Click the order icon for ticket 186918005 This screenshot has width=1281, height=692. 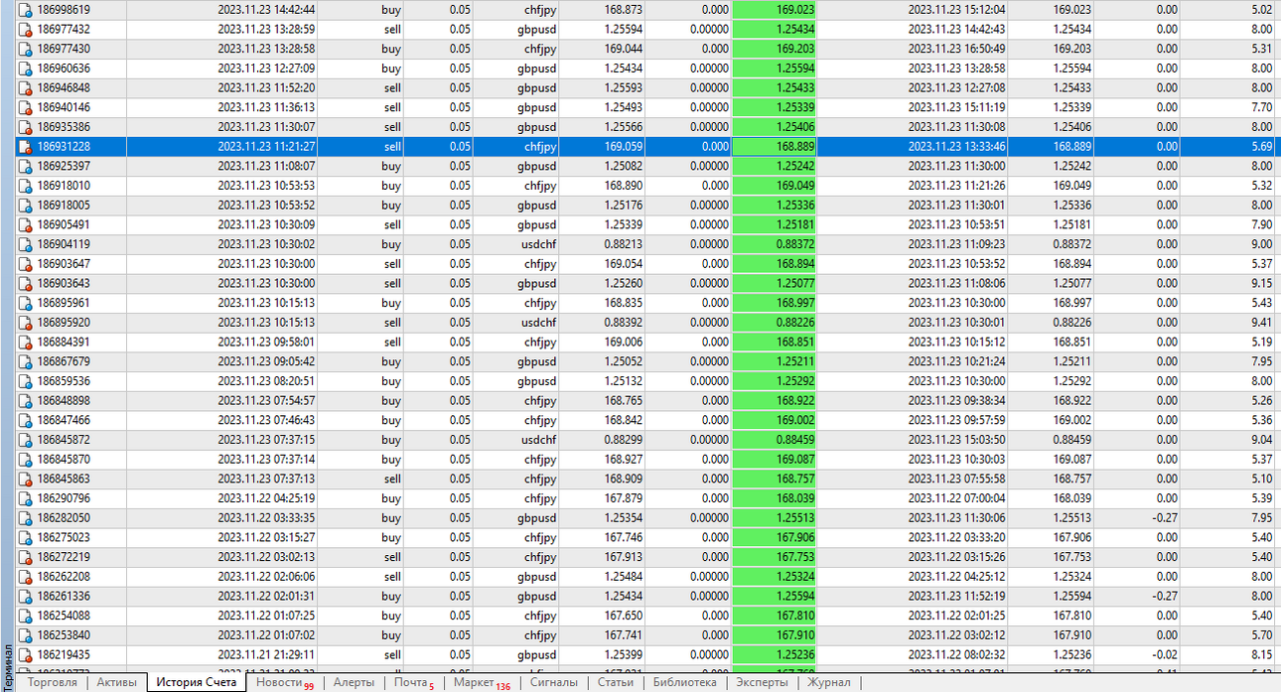tap(25, 205)
